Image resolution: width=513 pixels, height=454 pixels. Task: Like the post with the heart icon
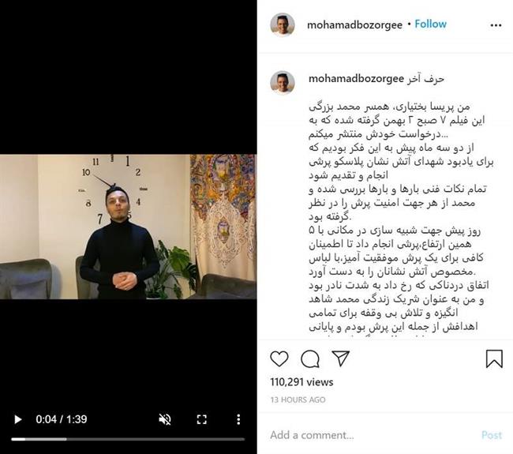click(x=279, y=358)
